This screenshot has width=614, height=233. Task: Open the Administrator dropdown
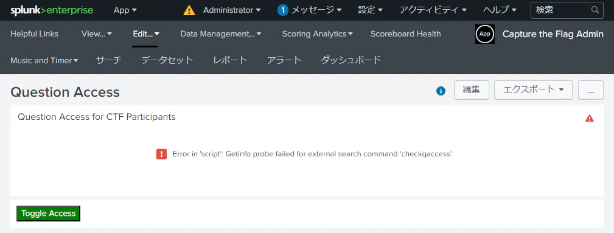232,10
